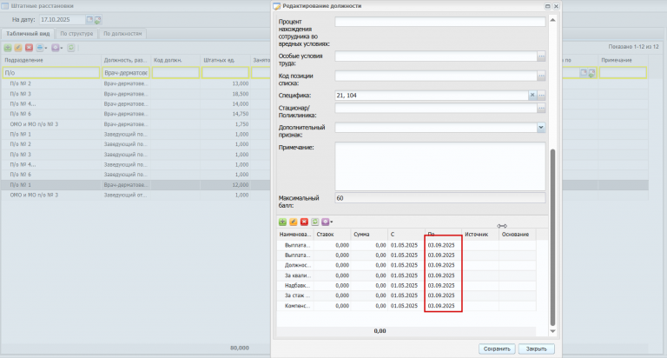667x358 pixels.
Task: Expand dropdown arrow beside dialog's purple settings icon
Action: 332,222
